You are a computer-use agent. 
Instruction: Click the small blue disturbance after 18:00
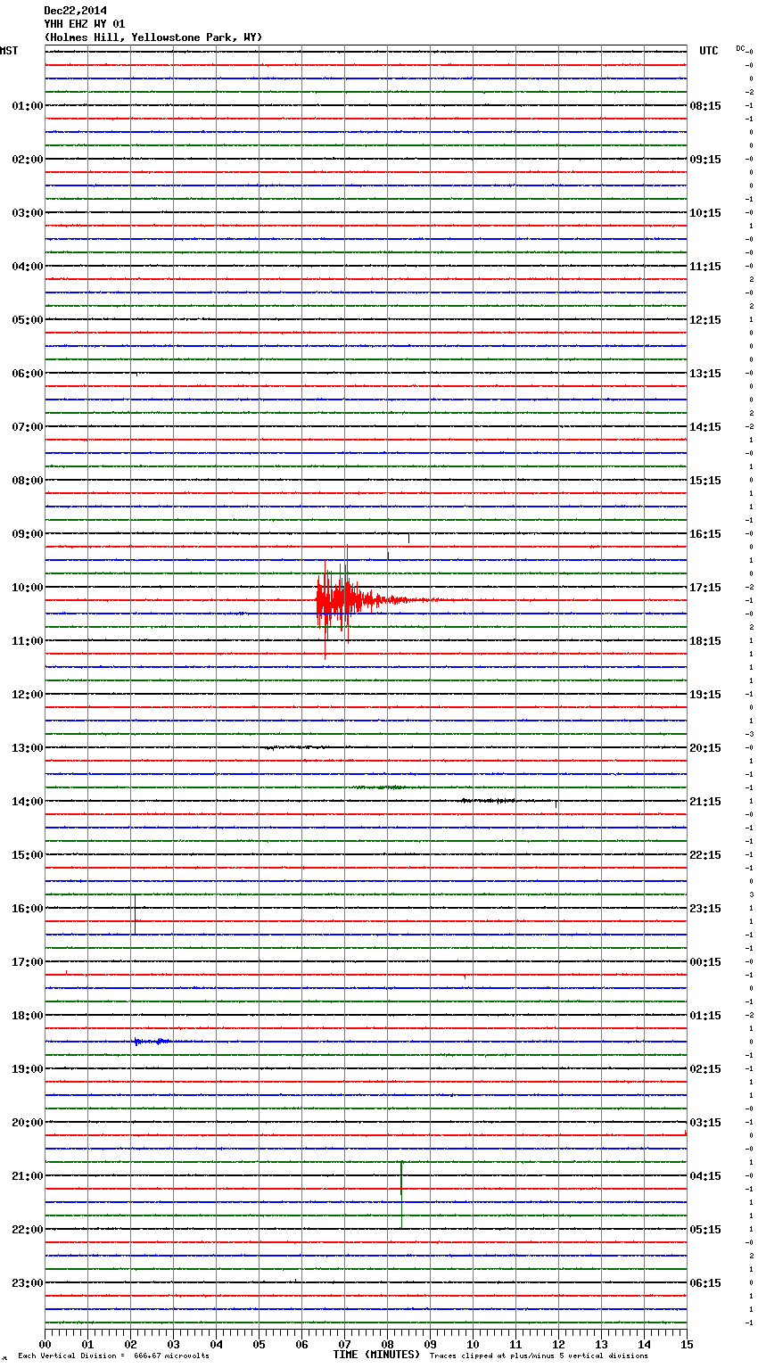152,1042
